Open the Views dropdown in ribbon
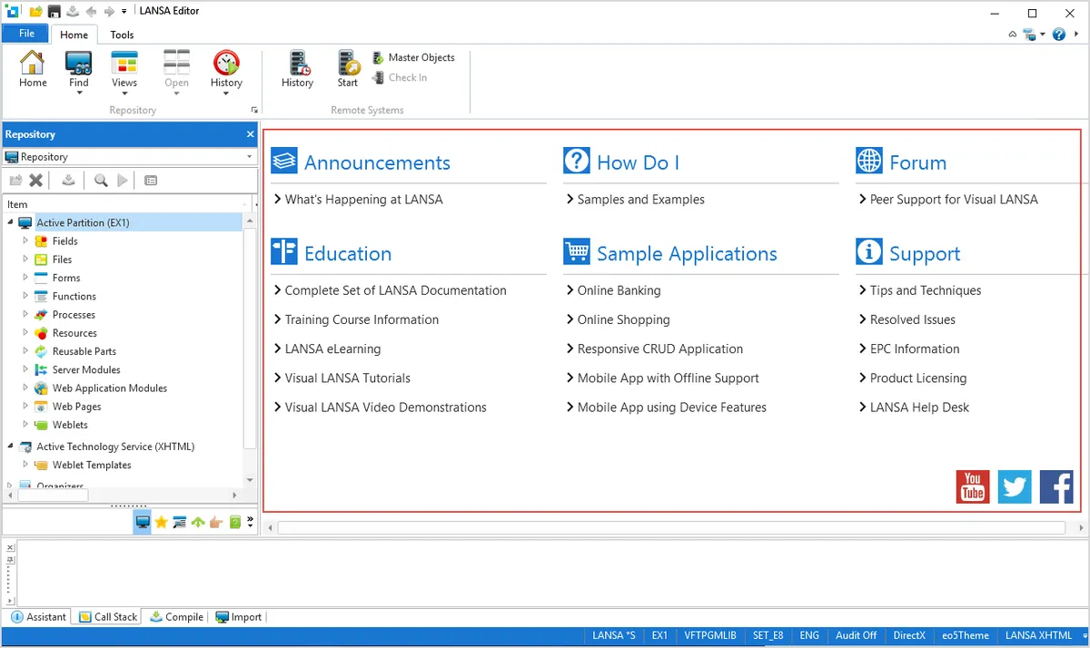Viewport: 1090px width, 648px height. (x=124, y=74)
